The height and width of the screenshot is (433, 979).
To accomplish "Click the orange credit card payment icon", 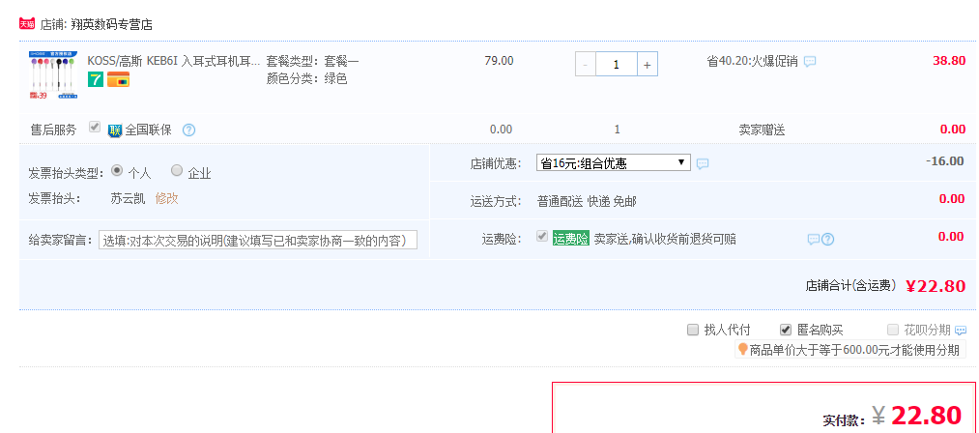I will click(x=118, y=79).
